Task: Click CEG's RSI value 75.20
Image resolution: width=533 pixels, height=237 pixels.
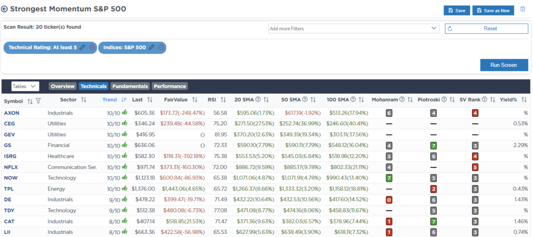Action: 220,124
